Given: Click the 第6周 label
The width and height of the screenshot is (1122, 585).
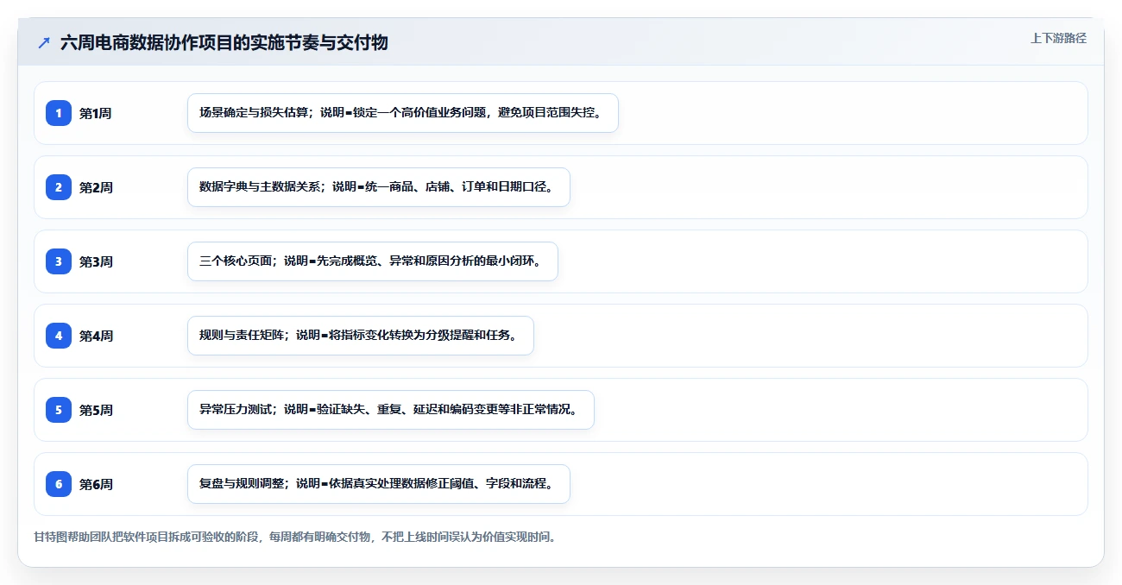Looking at the screenshot, I should coord(96,484).
